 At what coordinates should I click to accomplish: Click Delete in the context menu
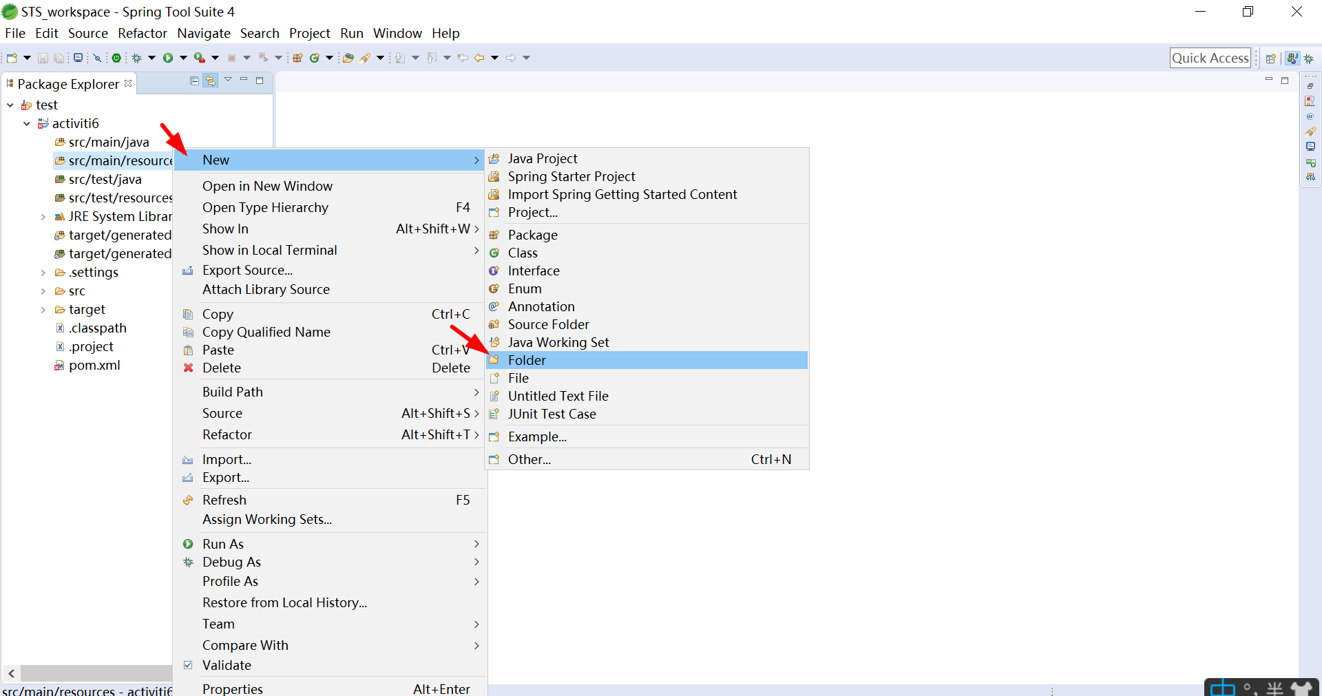point(330,368)
